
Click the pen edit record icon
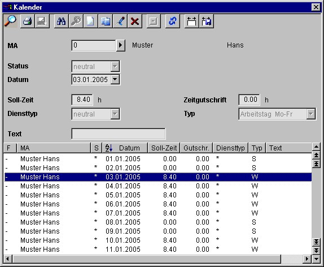120,21
